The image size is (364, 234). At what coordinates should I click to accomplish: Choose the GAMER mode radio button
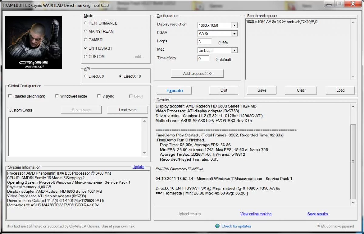[86, 40]
